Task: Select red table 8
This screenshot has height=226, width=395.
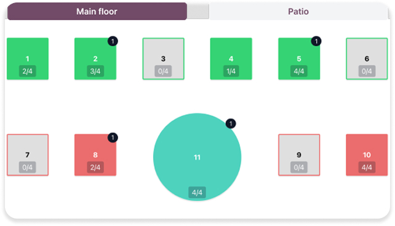Action: point(95,155)
